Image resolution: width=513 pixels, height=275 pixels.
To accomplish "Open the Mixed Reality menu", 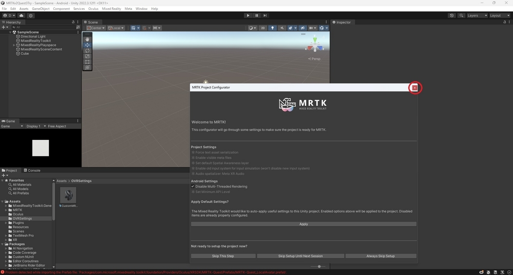I will pyautogui.click(x=112, y=9).
